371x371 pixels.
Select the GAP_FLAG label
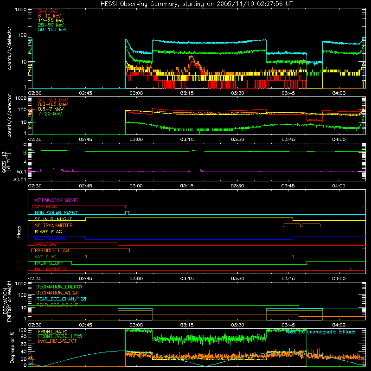coord(45,206)
